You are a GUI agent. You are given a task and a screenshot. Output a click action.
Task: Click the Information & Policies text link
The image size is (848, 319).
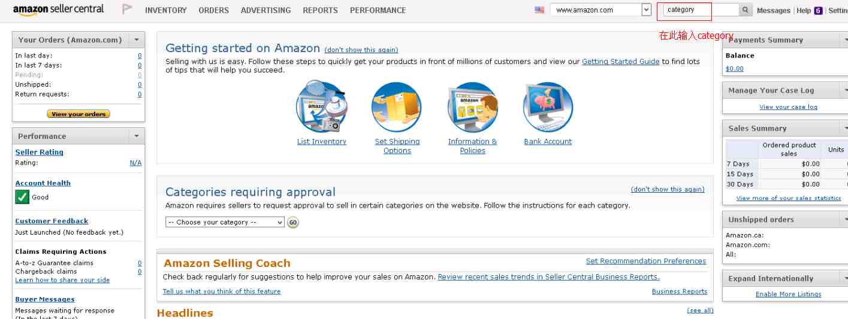(473, 146)
